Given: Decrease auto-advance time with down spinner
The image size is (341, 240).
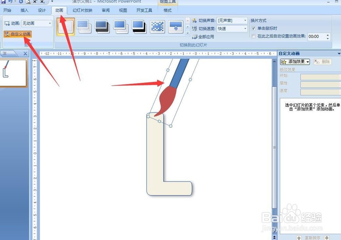Looking at the screenshot, I should tap(328, 38).
